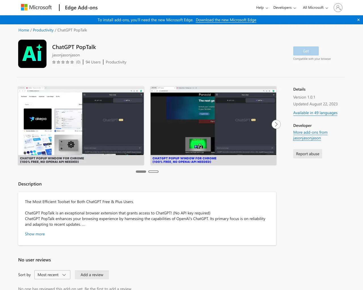Close the blue install banner
Screen dimensions: 363x290
click(358, 20)
